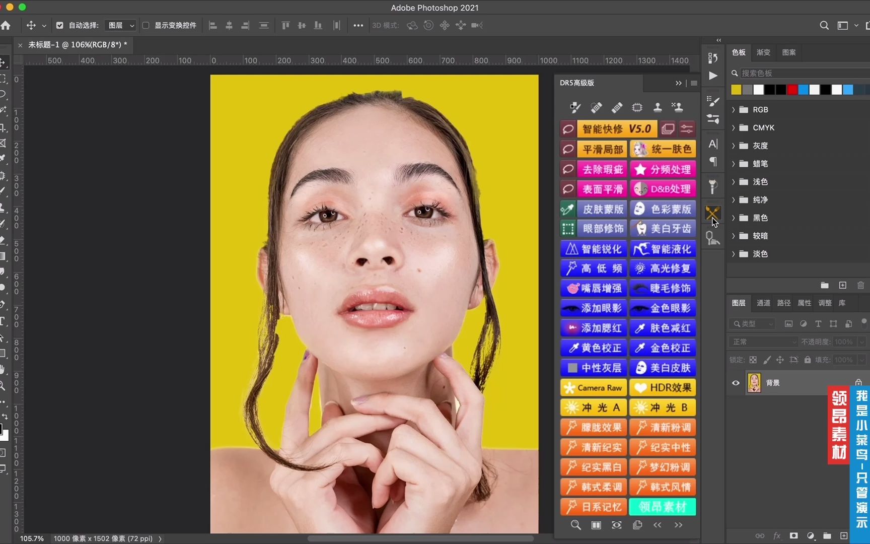Click the Home icon in the options bar
The image size is (870, 544).
(6, 25)
